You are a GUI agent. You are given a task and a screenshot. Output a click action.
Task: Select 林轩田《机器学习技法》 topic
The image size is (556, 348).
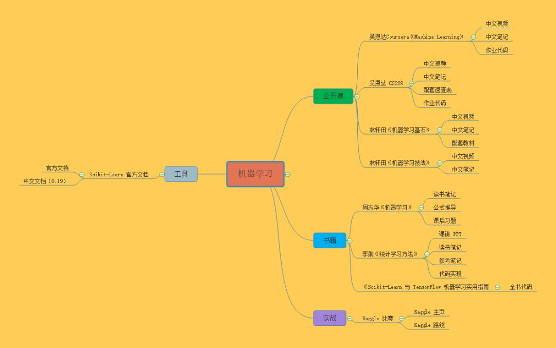click(399, 163)
